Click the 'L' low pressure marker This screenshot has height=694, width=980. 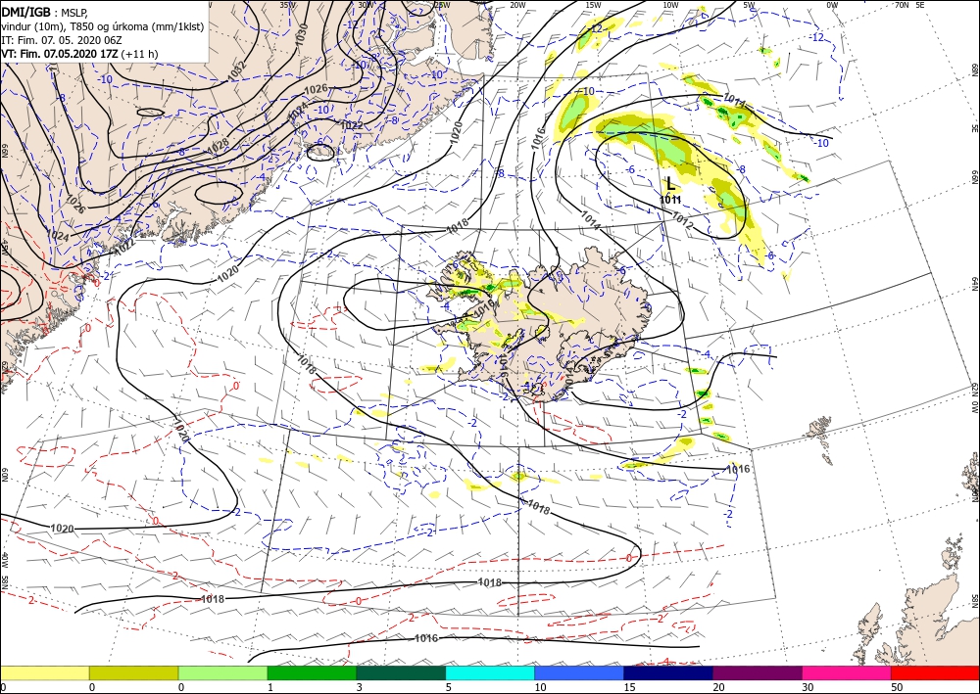tap(670, 183)
